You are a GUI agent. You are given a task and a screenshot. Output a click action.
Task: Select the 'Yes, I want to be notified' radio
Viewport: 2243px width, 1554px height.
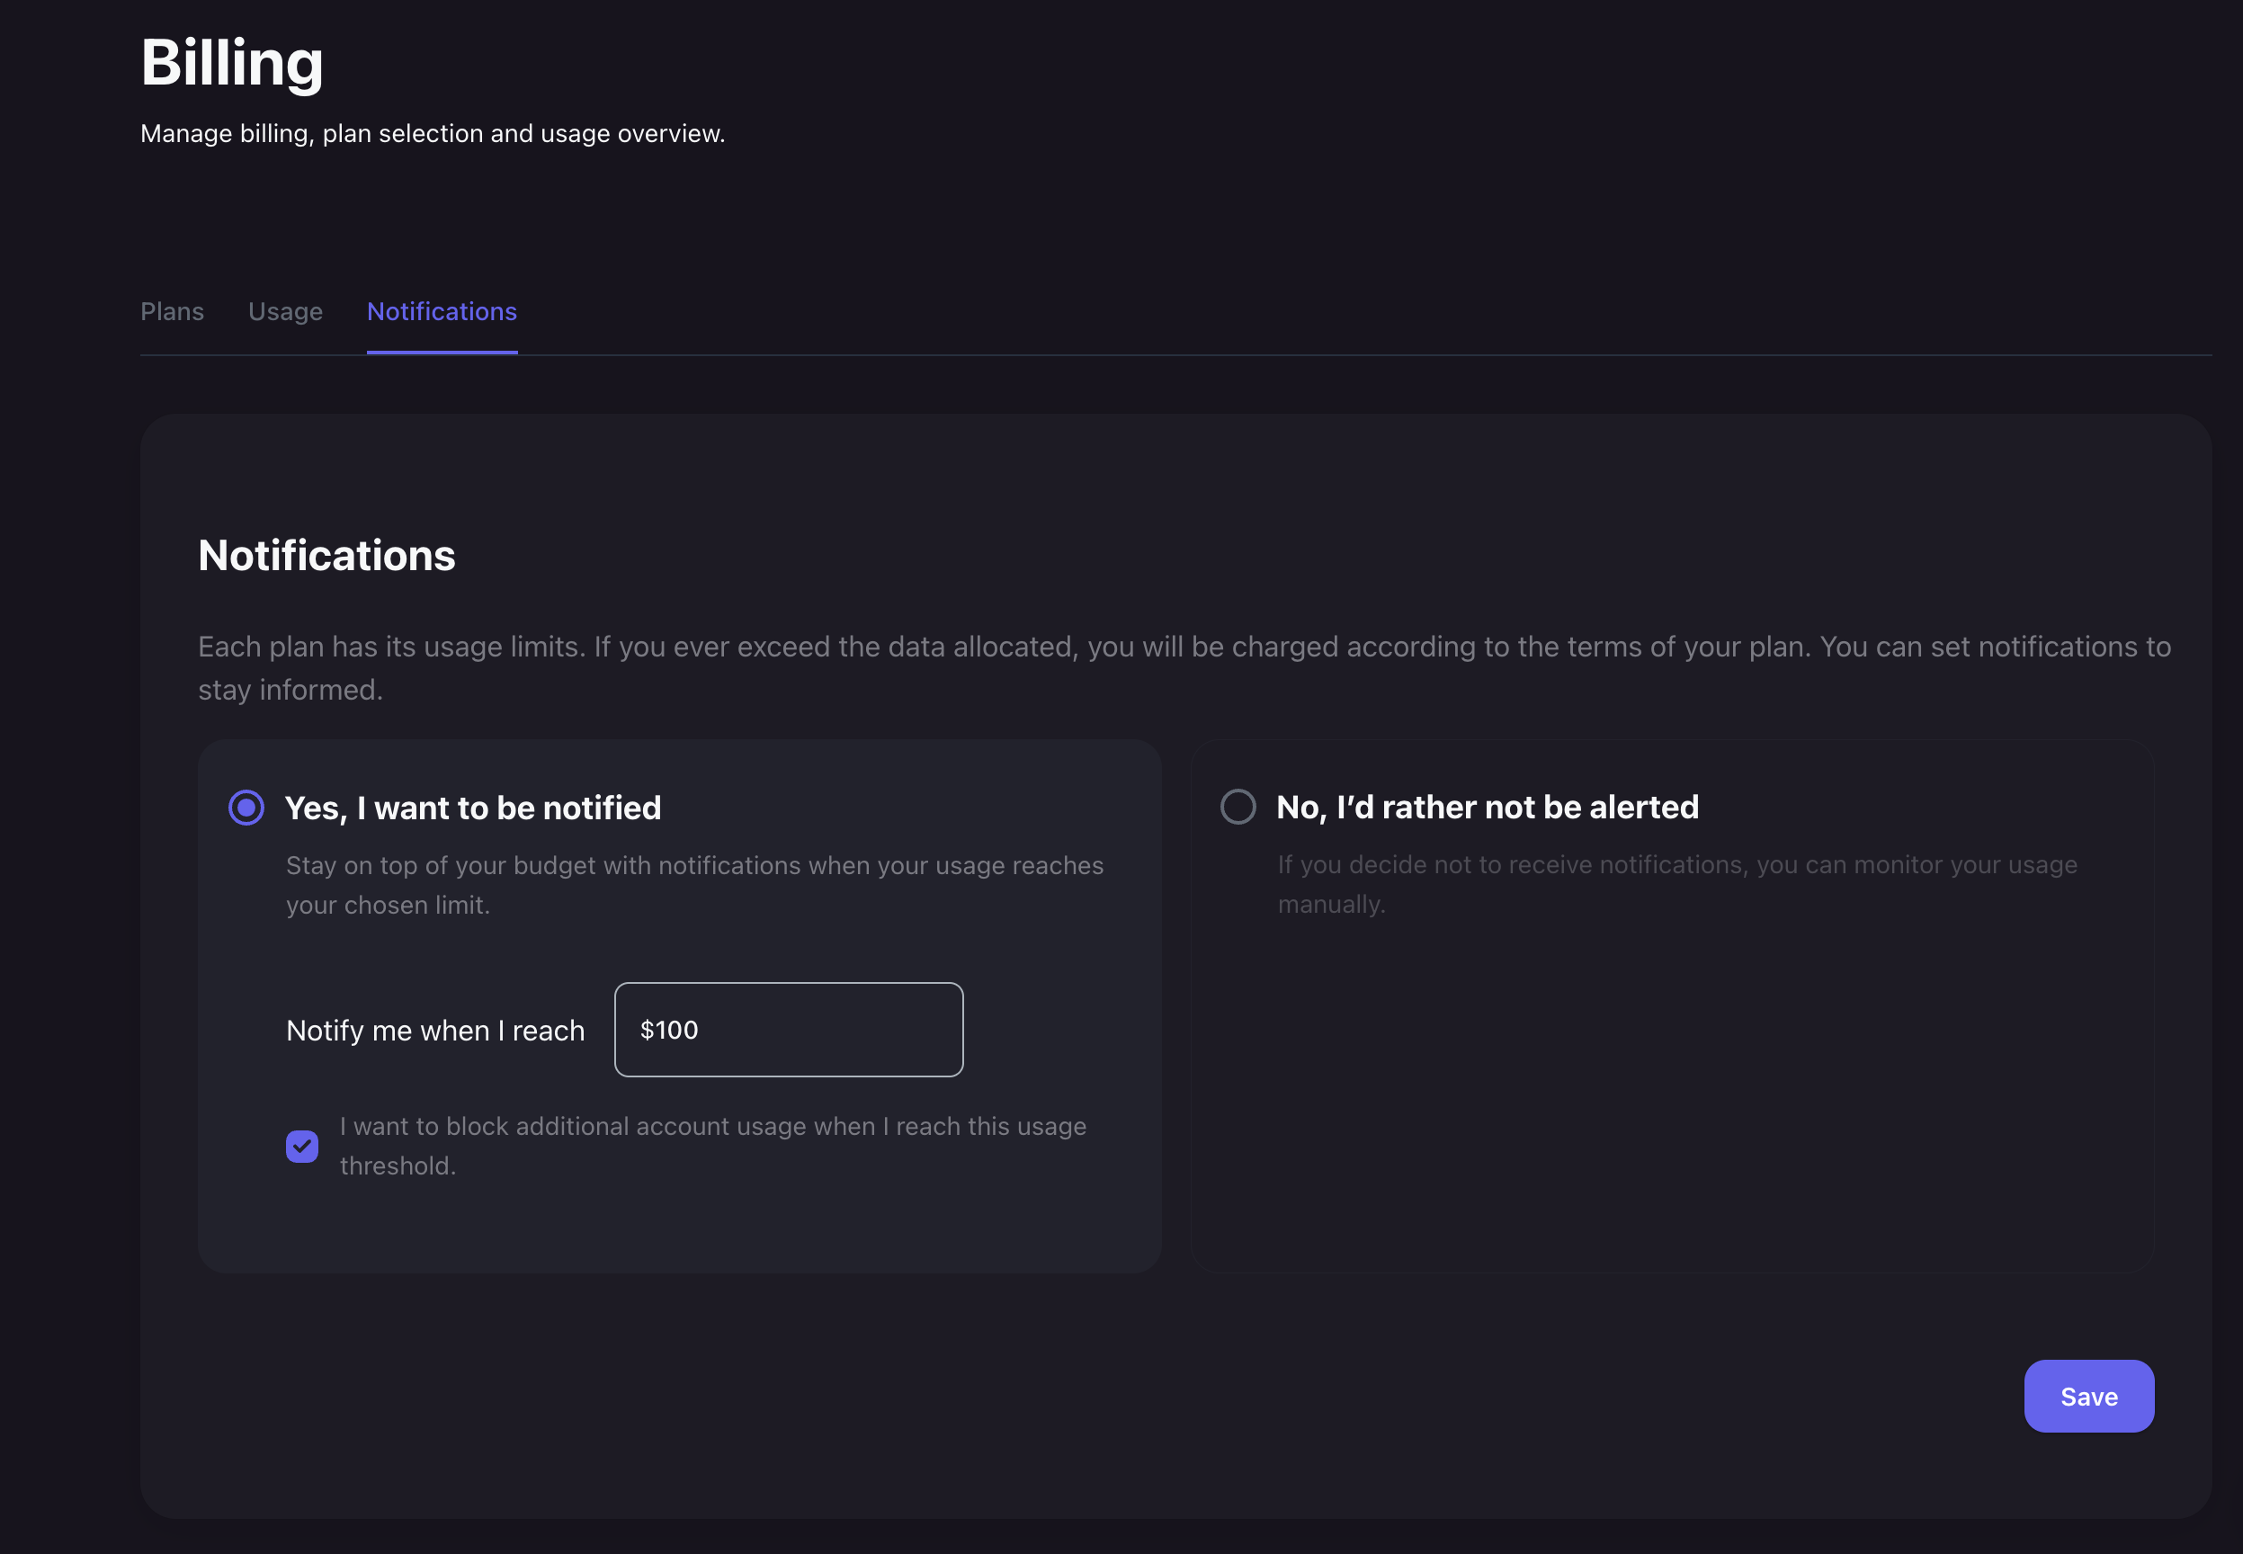tap(246, 808)
